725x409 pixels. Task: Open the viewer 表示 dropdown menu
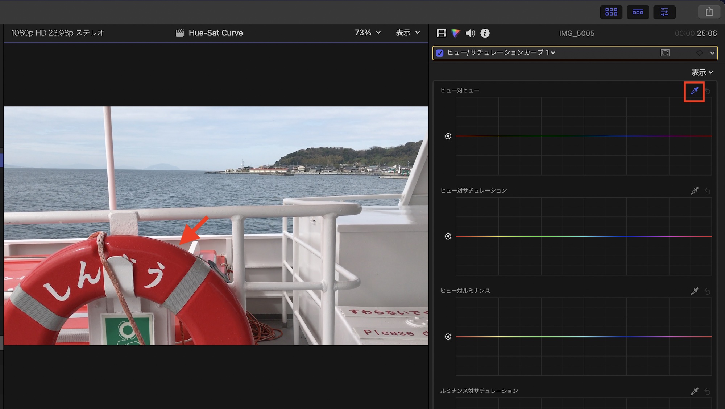click(407, 33)
